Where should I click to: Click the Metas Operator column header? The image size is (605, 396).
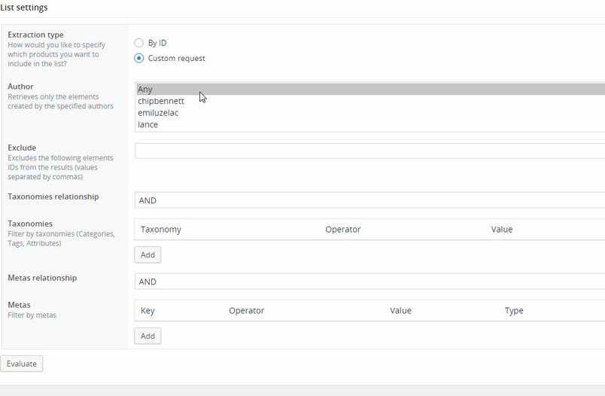tap(247, 311)
